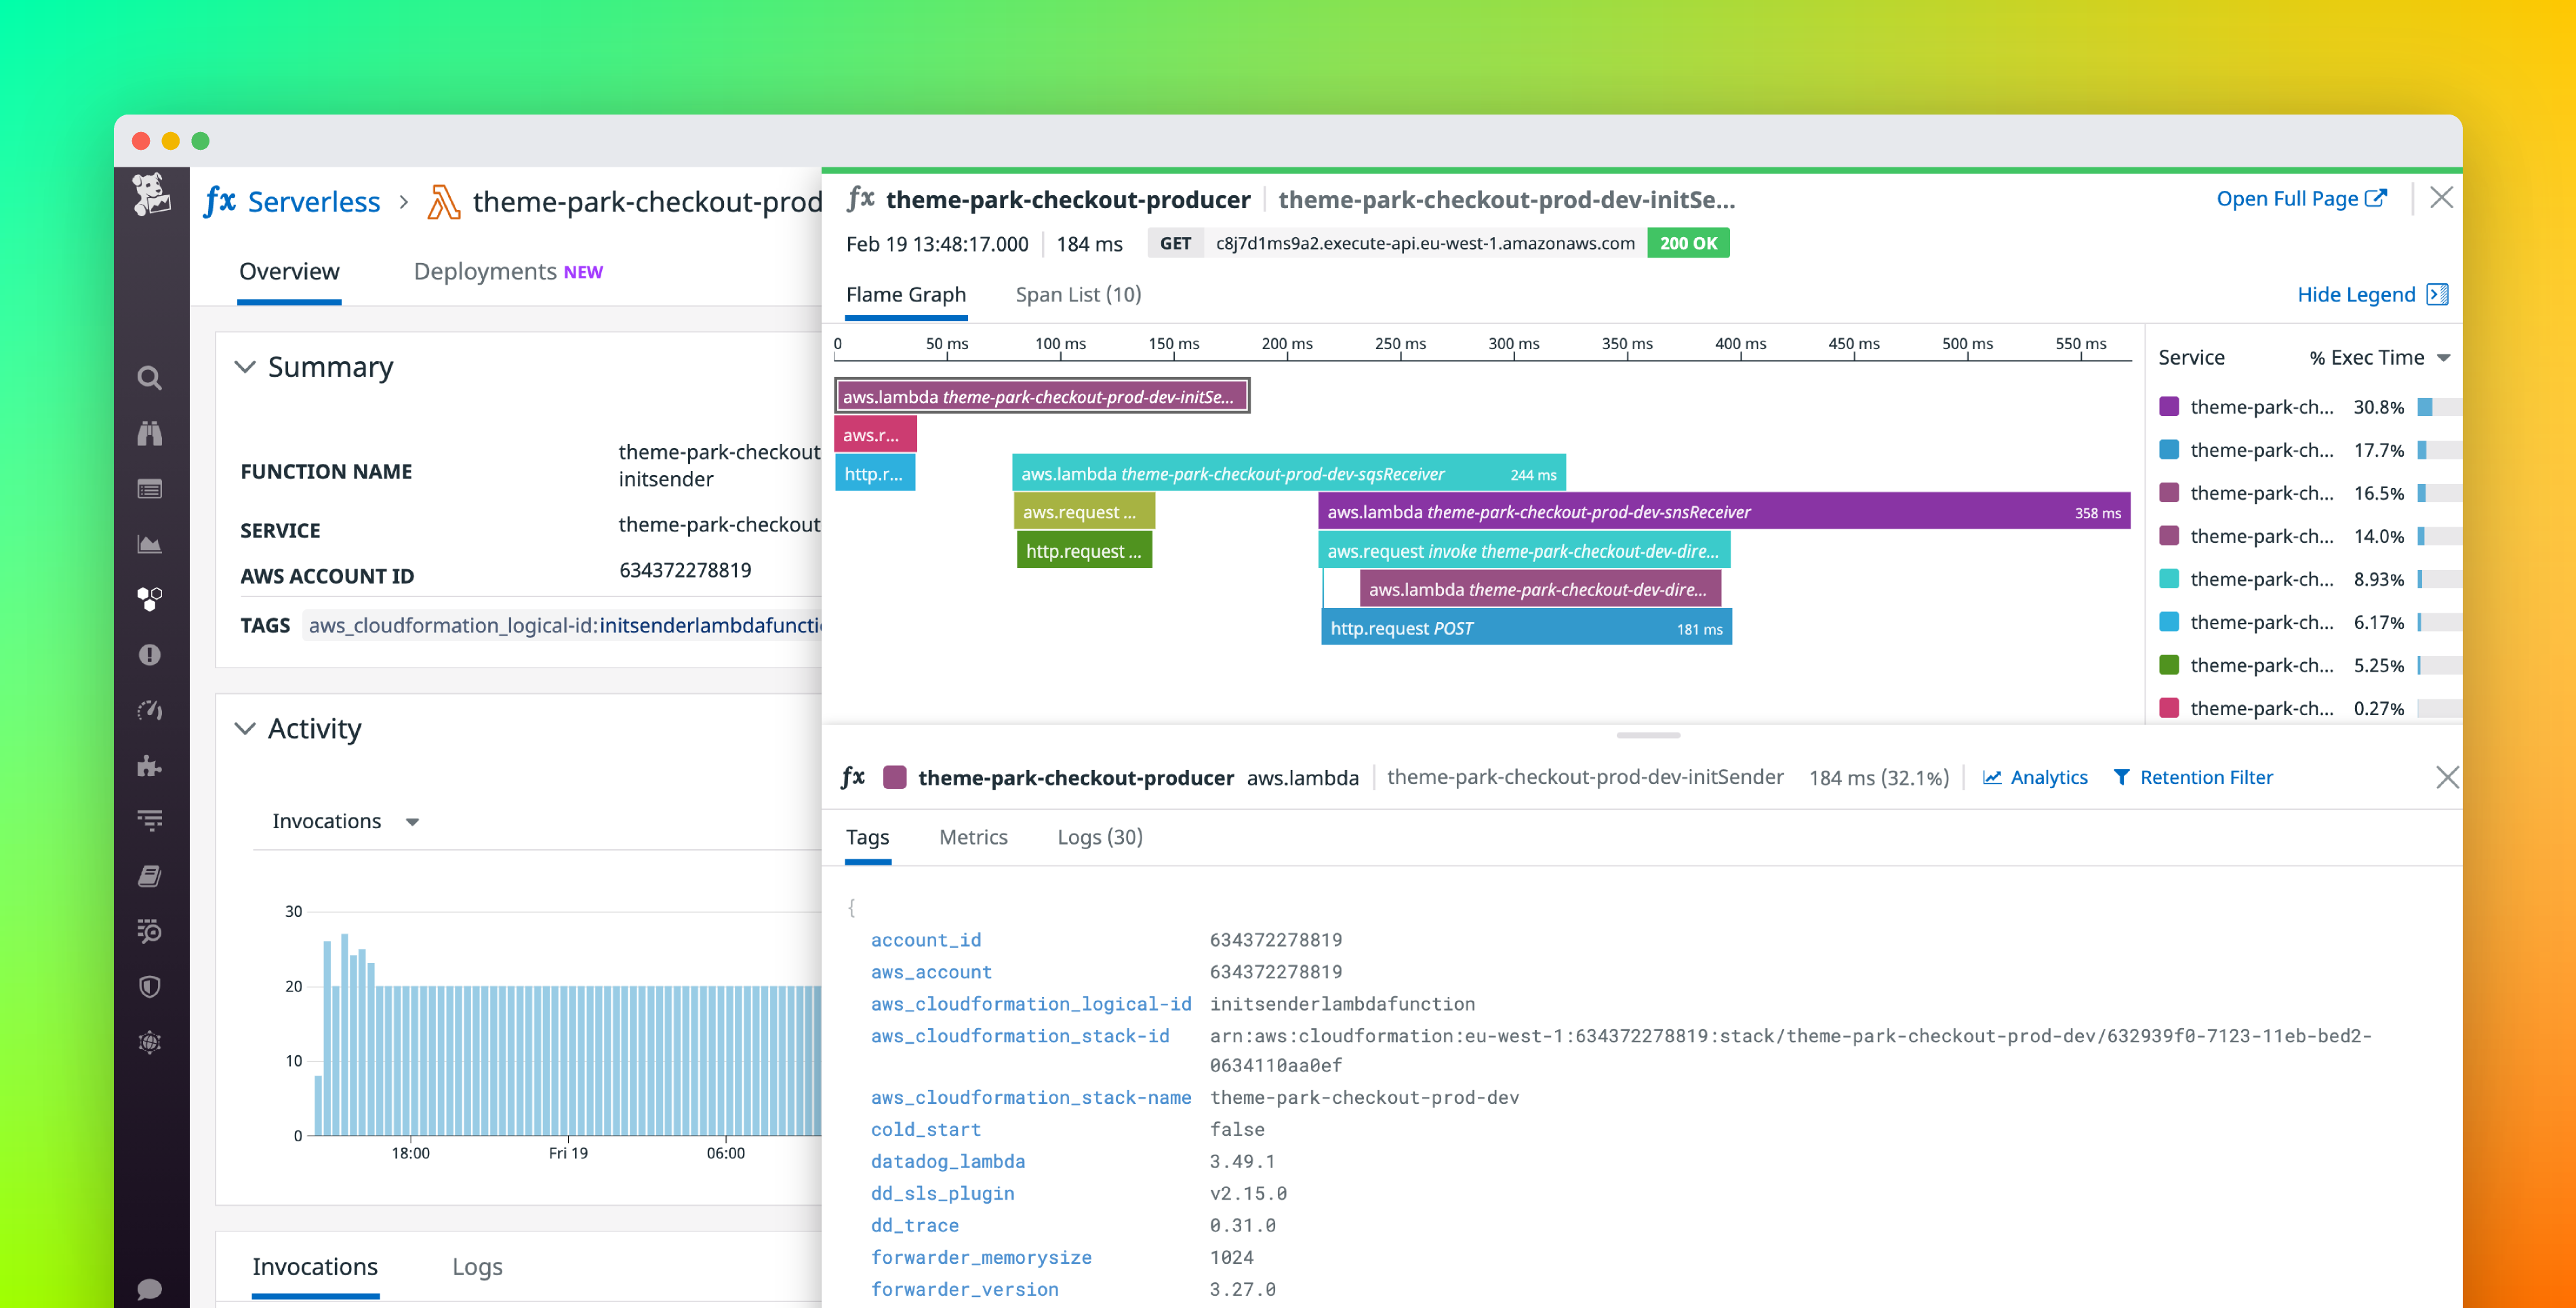Click the orange Lambda icon in breadcrumb

(x=443, y=202)
